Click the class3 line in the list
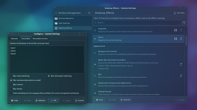 (x=13, y=54)
